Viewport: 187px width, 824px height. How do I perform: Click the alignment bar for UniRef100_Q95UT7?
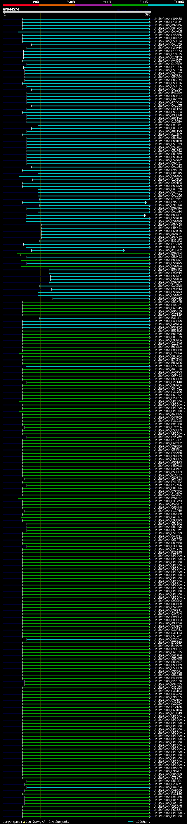[x=84, y=202]
